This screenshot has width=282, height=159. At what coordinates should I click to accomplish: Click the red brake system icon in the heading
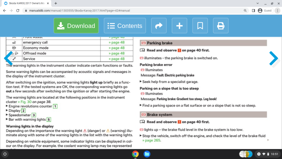point(143,115)
